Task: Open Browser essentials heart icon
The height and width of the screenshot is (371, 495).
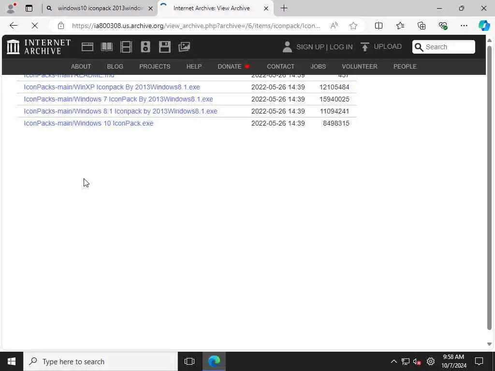Action: (x=443, y=26)
